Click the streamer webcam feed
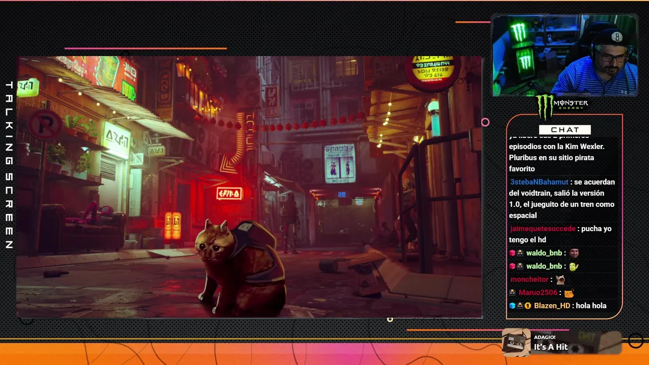 tap(565, 55)
